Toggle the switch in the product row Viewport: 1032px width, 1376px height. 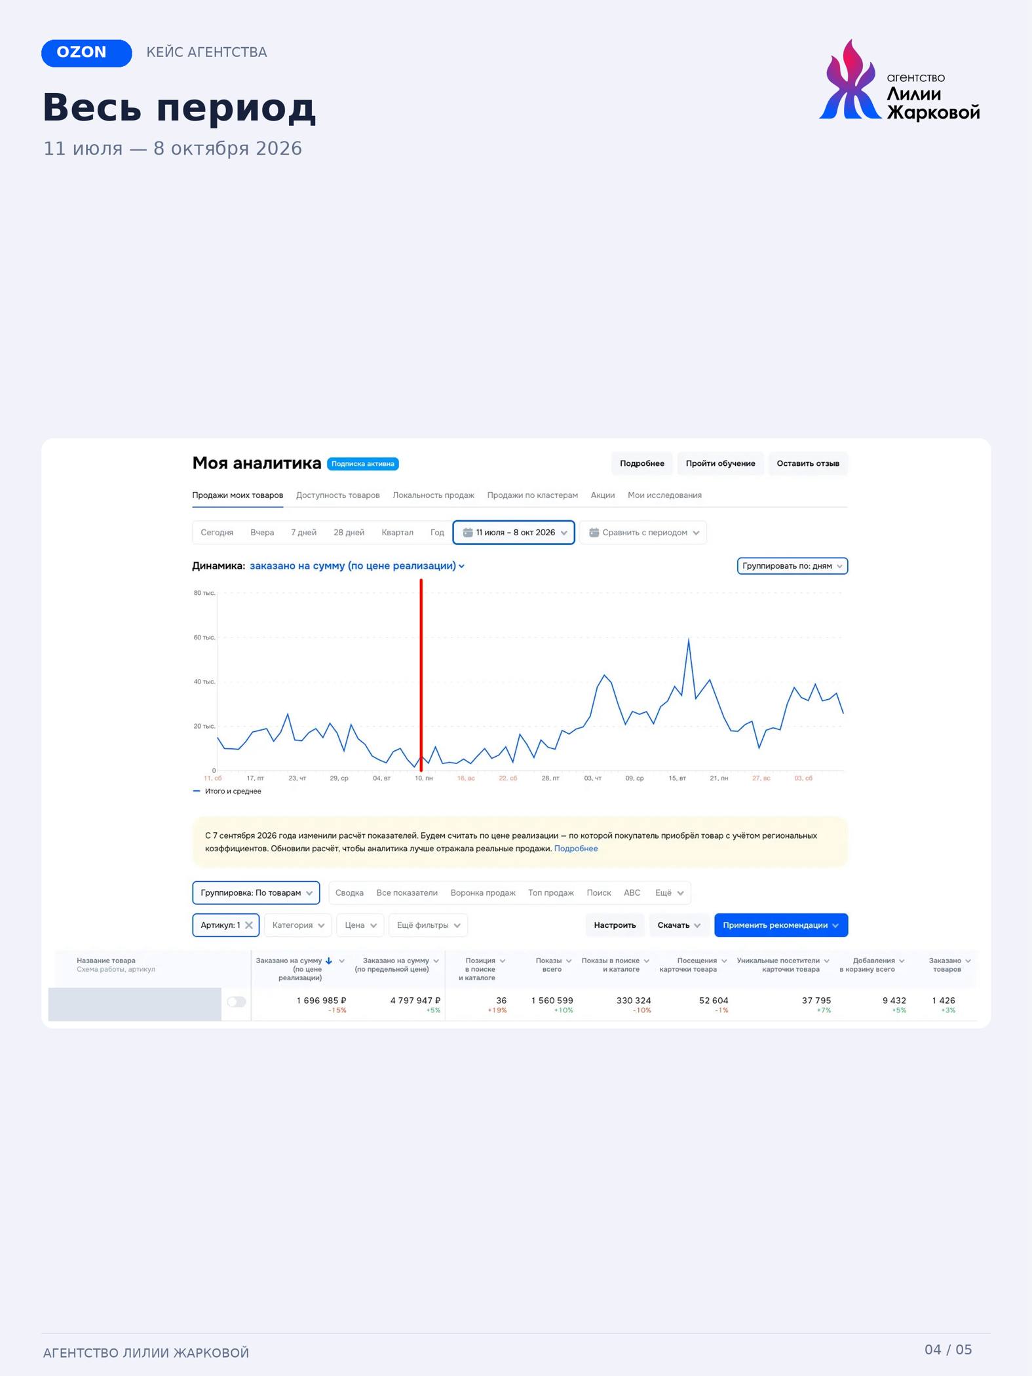[237, 1002]
